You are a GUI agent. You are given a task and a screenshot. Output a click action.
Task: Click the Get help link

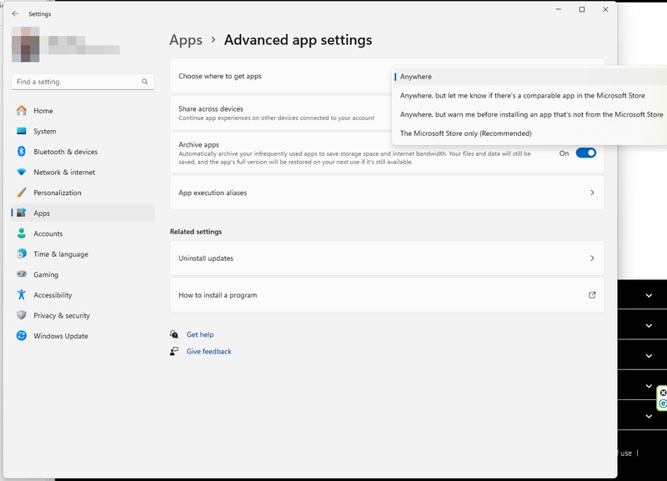[x=200, y=334]
